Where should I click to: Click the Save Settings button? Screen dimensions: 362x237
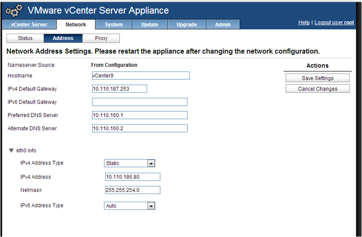(x=318, y=78)
